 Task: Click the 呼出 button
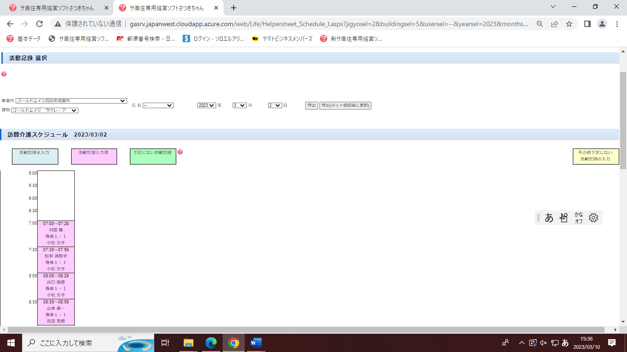point(311,105)
